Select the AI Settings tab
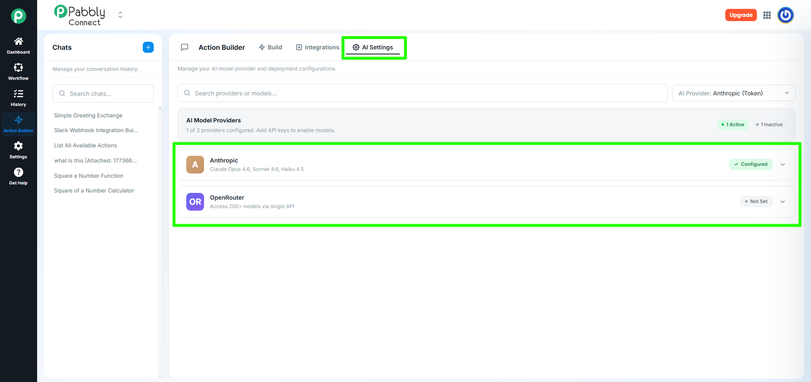This screenshot has height=382, width=811. (x=373, y=47)
